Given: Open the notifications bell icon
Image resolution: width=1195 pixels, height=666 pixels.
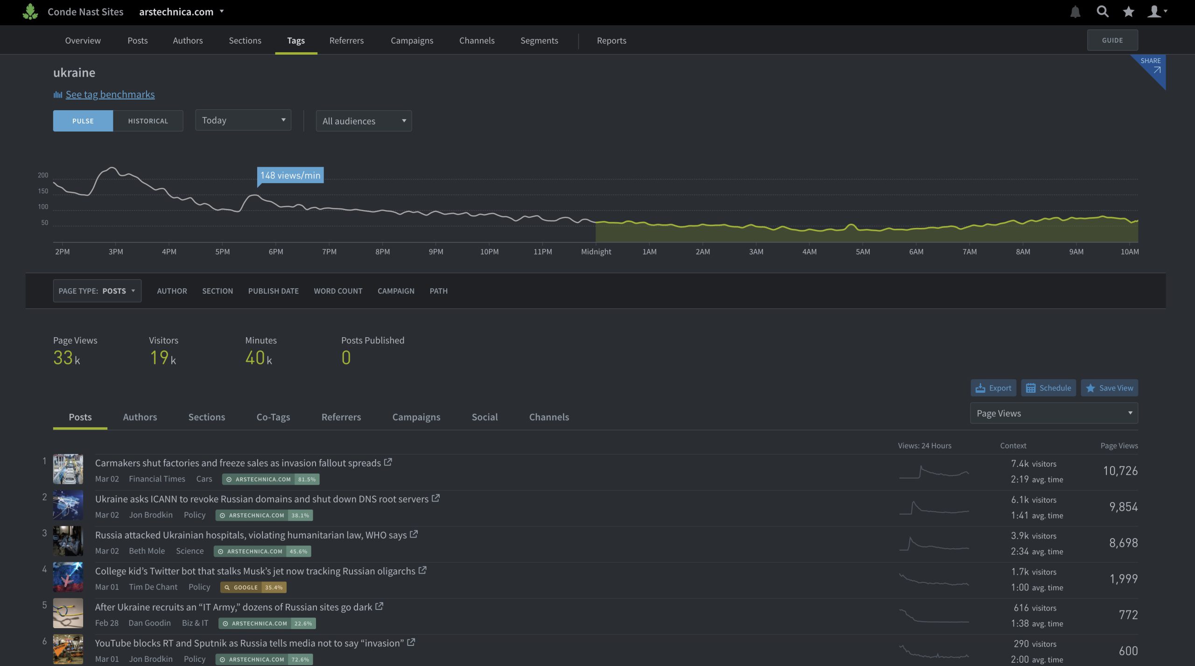Looking at the screenshot, I should [1075, 12].
